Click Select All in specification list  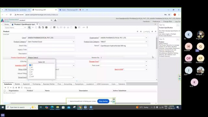tap(41, 62)
